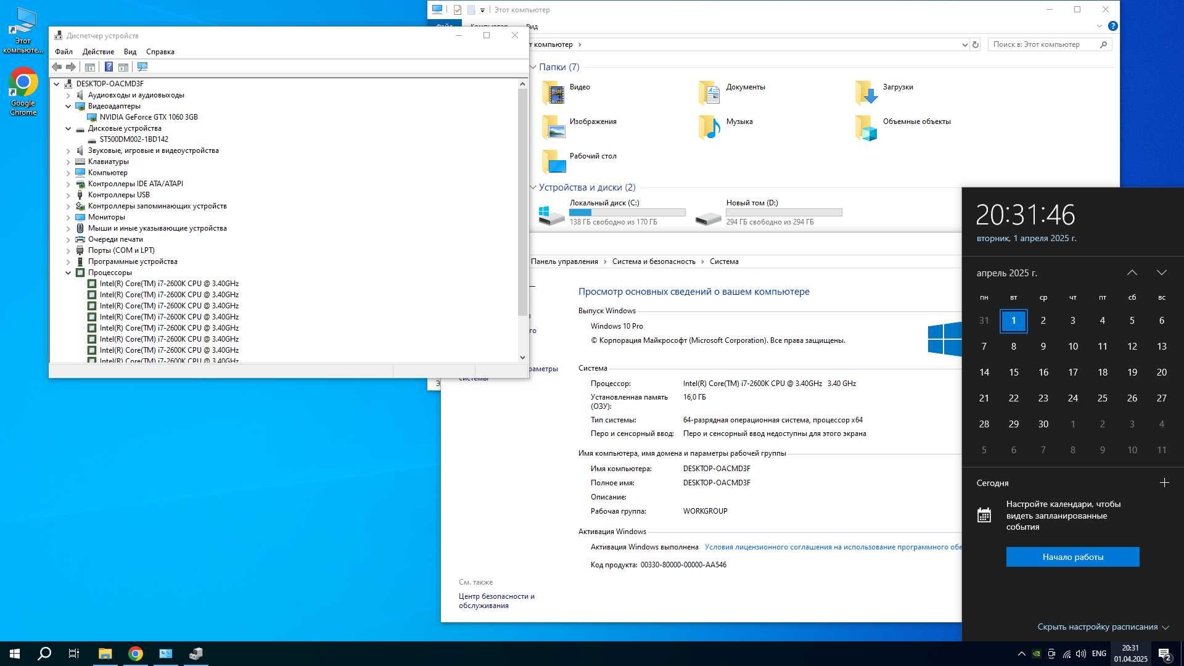
Task: Collapse the Видеоадаптеры category
Action: (68, 106)
